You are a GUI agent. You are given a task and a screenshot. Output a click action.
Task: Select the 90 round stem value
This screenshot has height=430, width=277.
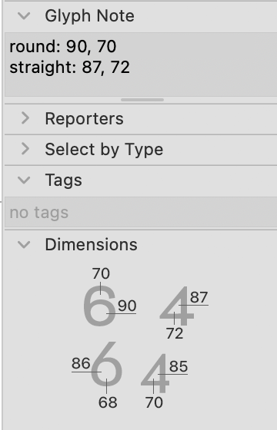[x=127, y=306]
